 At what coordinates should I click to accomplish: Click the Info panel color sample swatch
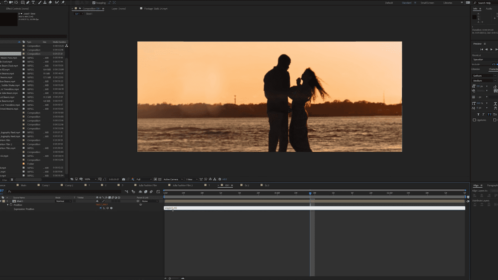pos(474,17)
